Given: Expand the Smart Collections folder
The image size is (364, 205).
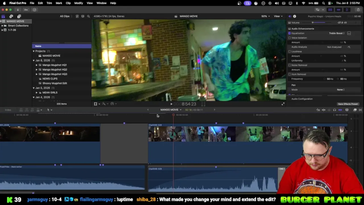Looking at the screenshot, I should pos(2,26).
